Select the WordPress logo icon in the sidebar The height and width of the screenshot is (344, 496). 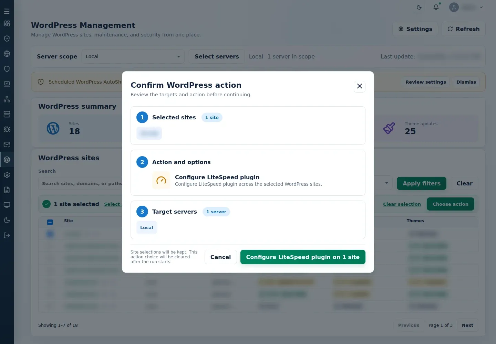(x=7, y=160)
